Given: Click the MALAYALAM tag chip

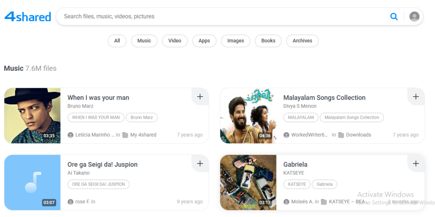Looking at the screenshot, I should coord(301,117).
